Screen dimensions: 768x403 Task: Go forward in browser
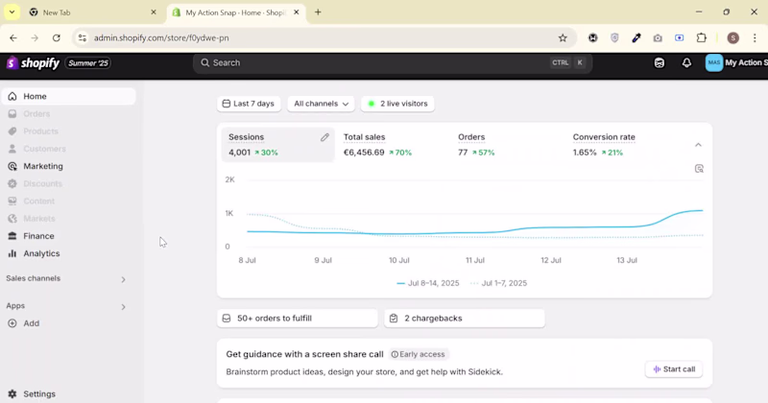(35, 37)
